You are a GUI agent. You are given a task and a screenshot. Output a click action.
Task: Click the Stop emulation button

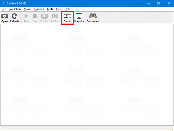pyautogui.click(x=35, y=18)
